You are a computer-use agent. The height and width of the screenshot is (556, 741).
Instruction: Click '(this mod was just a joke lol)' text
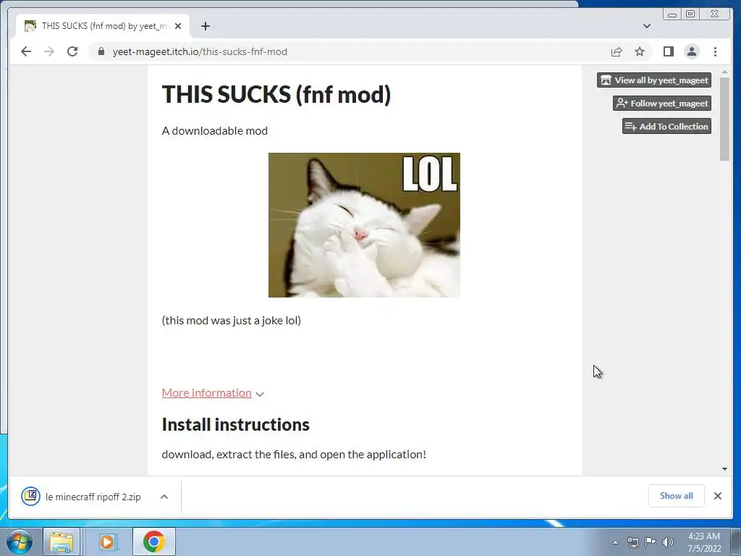pos(231,321)
